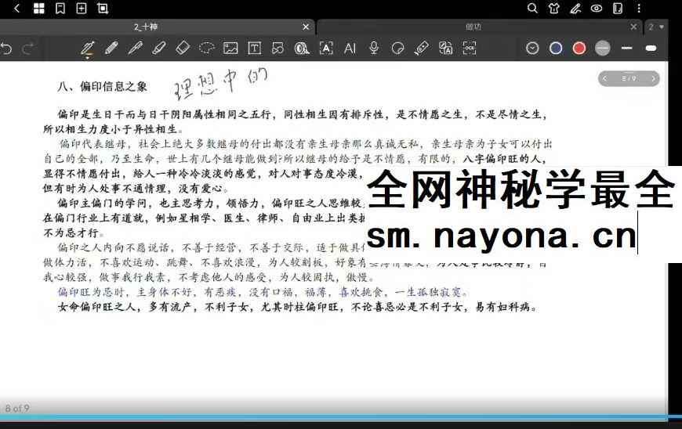This screenshot has height=429, width=682.
Task: Select the thin stroke width
Action: point(627,48)
